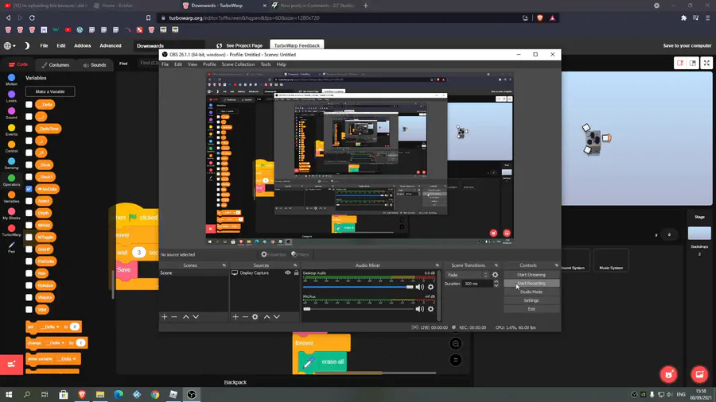Select the Operators block category
Image resolution: width=716 pixels, height=402 pixels.
pyautogui.click(x=11, y=180)
